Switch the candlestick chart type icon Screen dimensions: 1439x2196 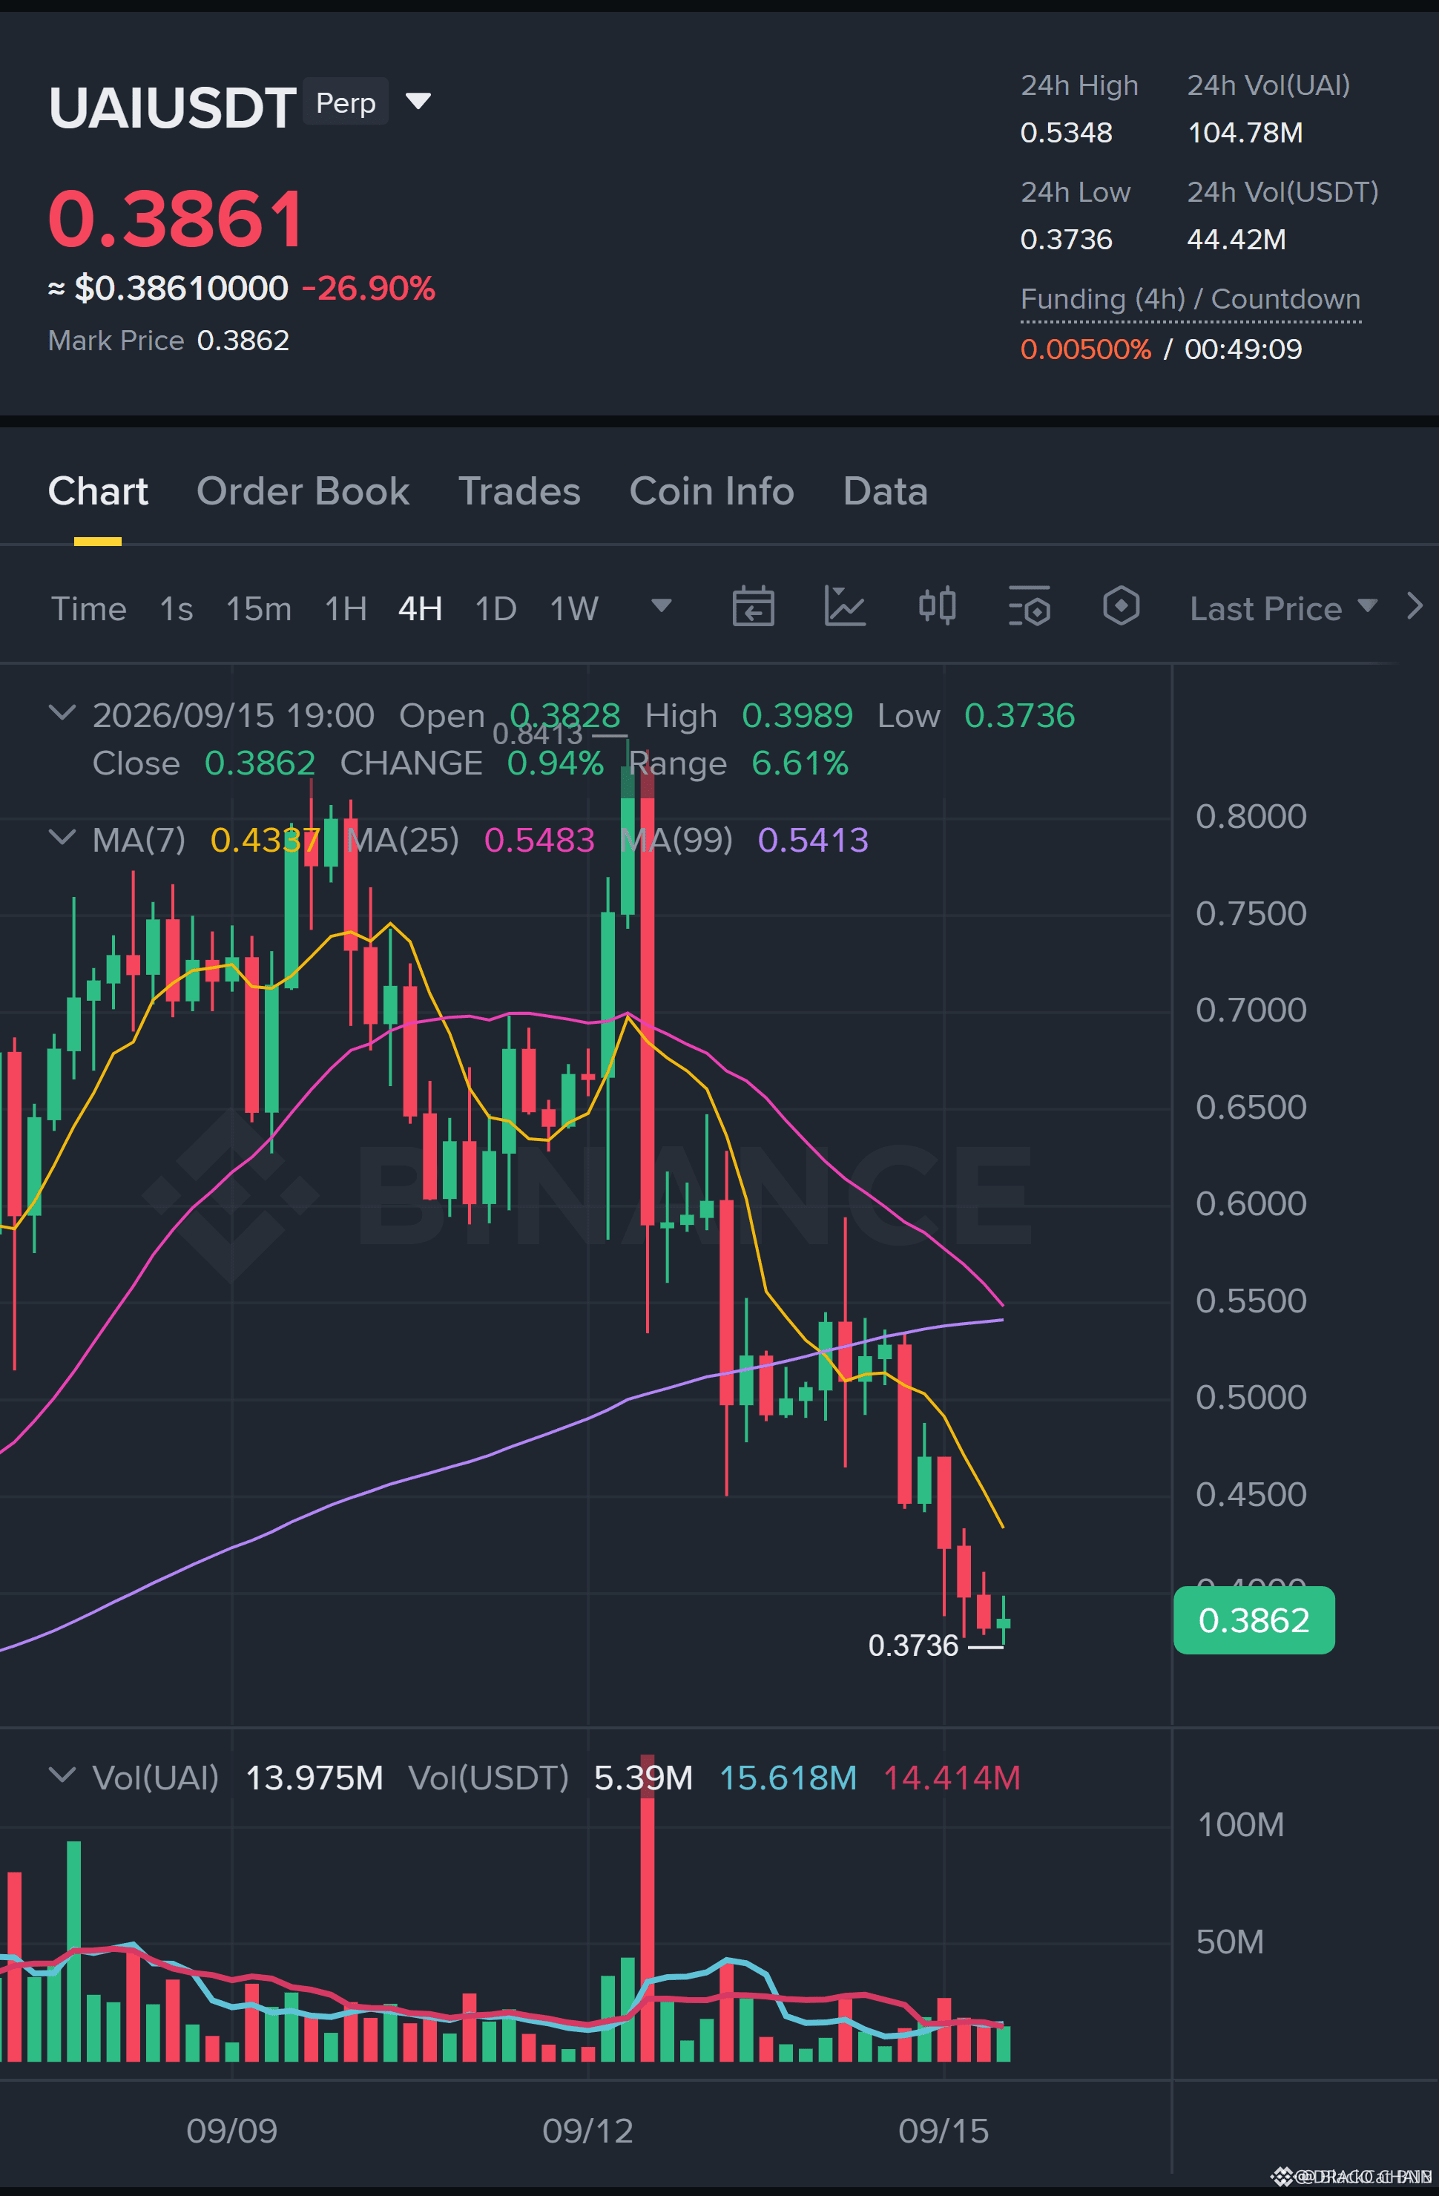pyautogui.click(x=937, y=607)
